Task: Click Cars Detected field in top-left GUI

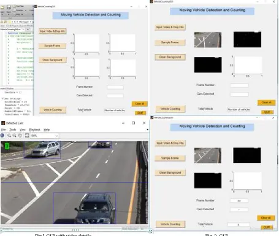Action: point(115,96)
